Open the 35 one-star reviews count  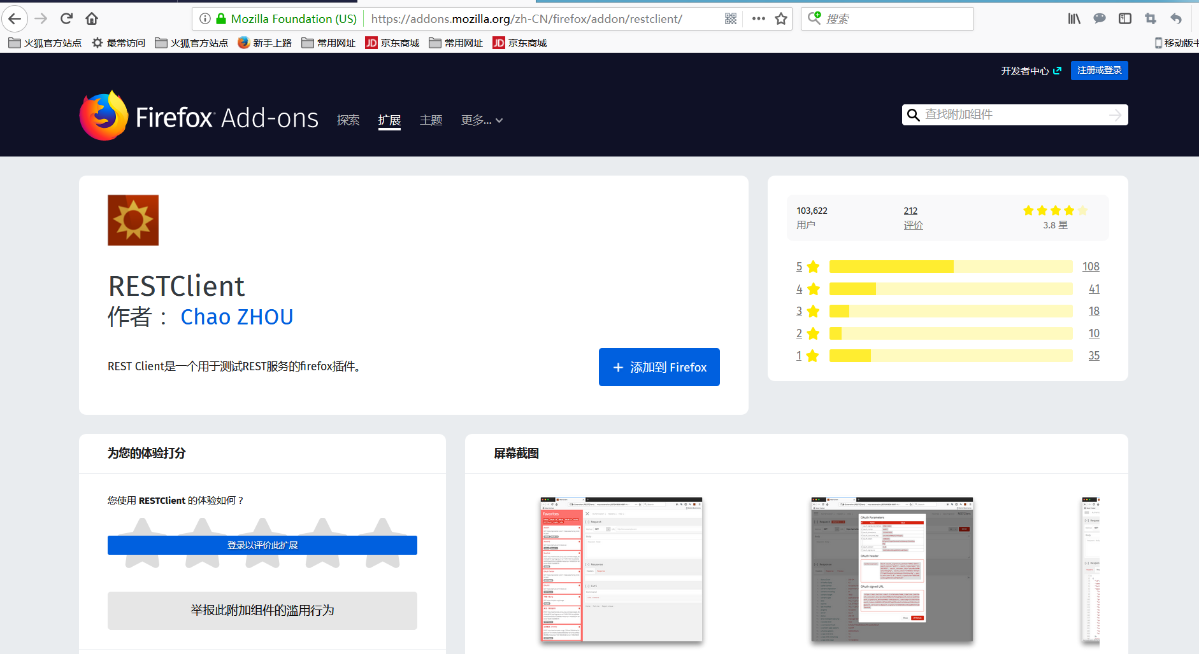pyautogui.click(x=1094, y=356)
